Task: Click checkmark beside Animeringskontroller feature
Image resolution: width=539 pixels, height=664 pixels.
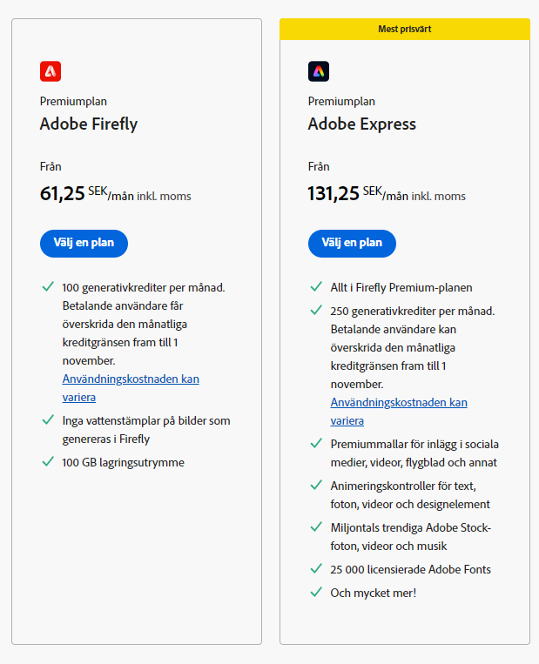Action: pyautogui.click(x=316, y=485)
